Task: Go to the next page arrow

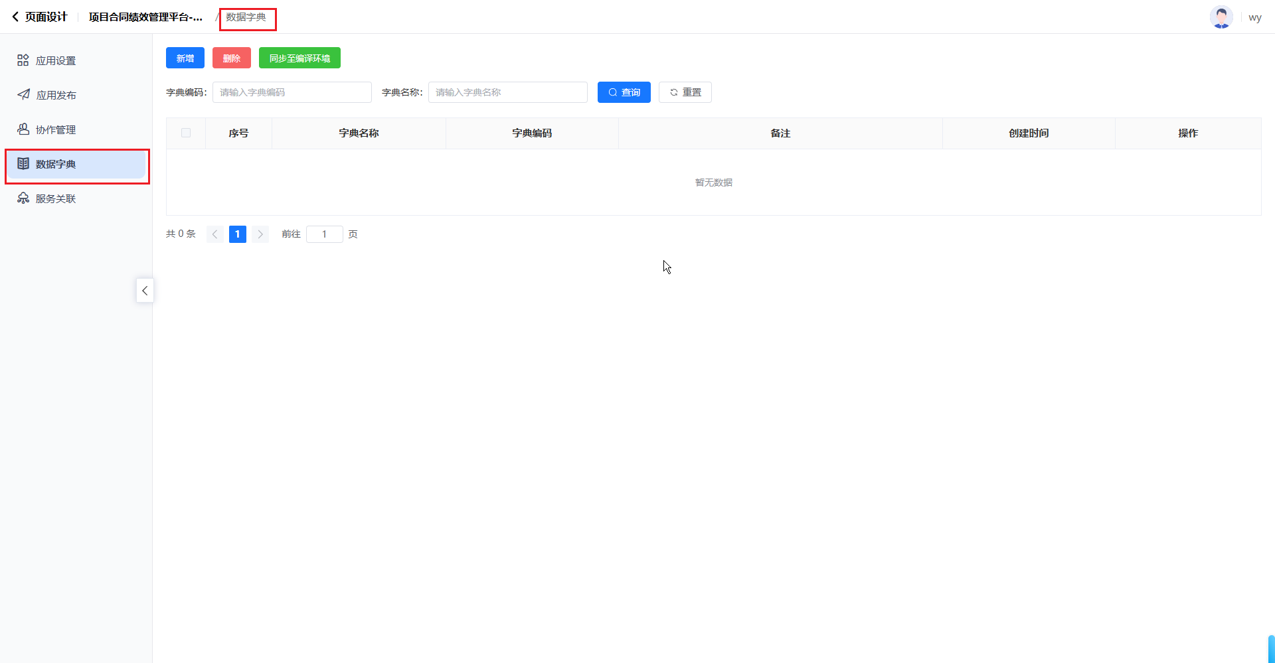Action: [260, 234]
